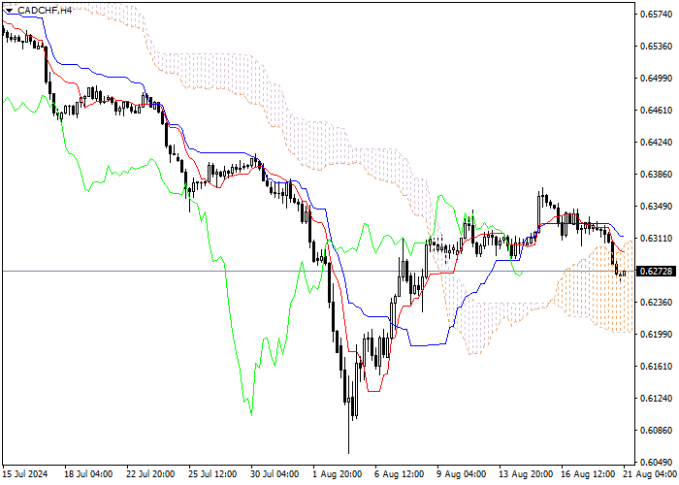Click the 15 Jul 2024 date label
The height and width of the screenshot is (485, 679).
[x=25, y=474]
